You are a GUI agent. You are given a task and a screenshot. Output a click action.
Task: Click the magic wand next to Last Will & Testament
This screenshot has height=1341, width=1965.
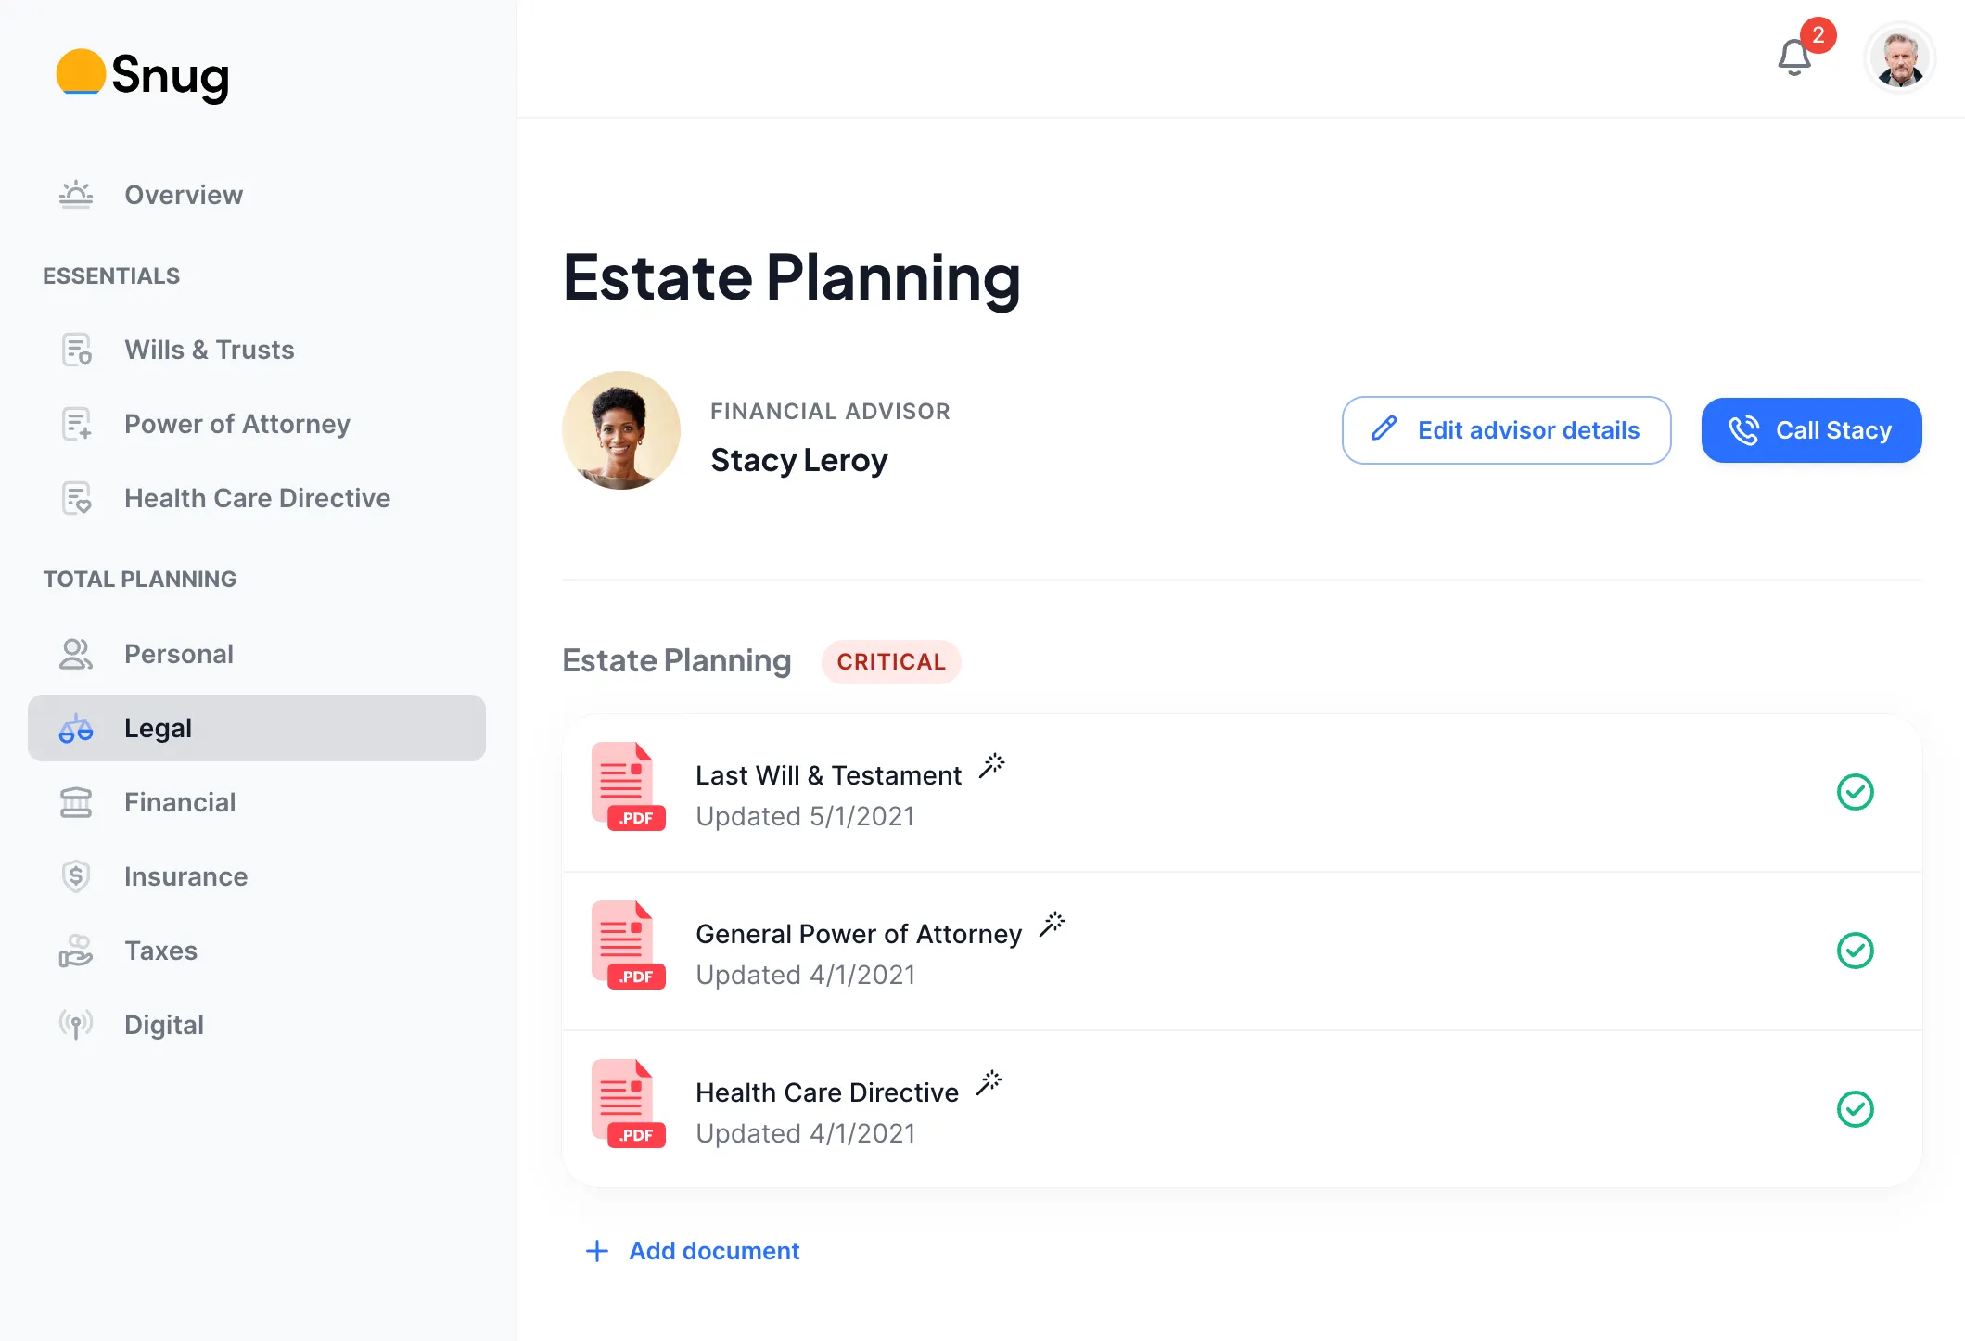click(992, 765)
